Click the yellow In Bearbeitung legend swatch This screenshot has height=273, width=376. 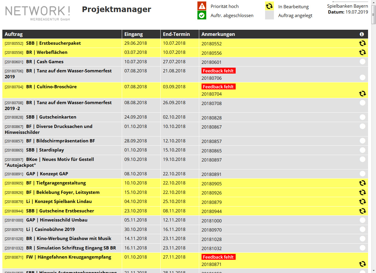(x=269, y=6)
